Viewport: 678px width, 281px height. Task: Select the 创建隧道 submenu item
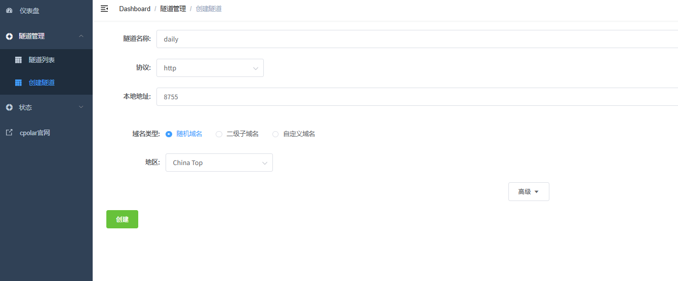46,83
